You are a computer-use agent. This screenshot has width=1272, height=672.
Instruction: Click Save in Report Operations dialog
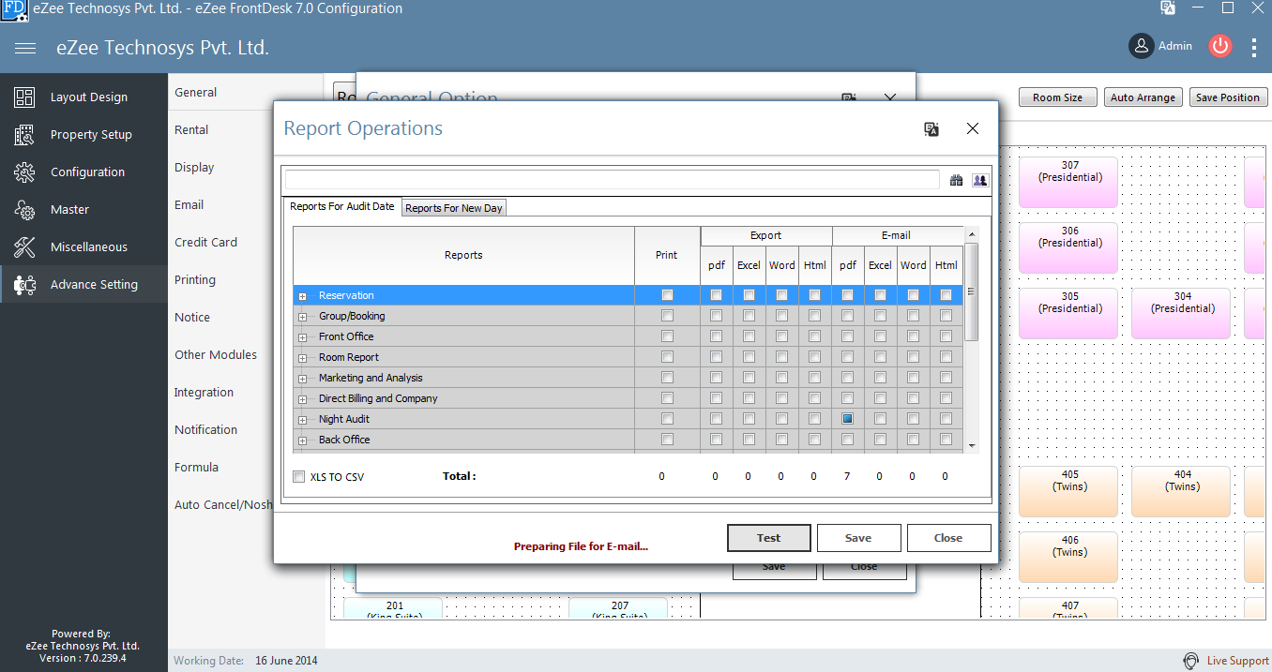pos(858,538)
